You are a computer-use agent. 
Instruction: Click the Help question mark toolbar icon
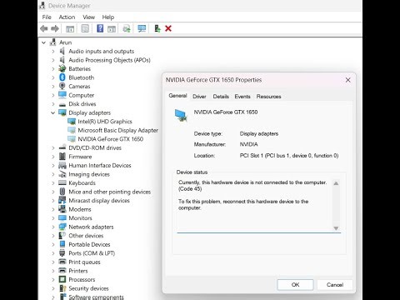click(x=100, y=28)
